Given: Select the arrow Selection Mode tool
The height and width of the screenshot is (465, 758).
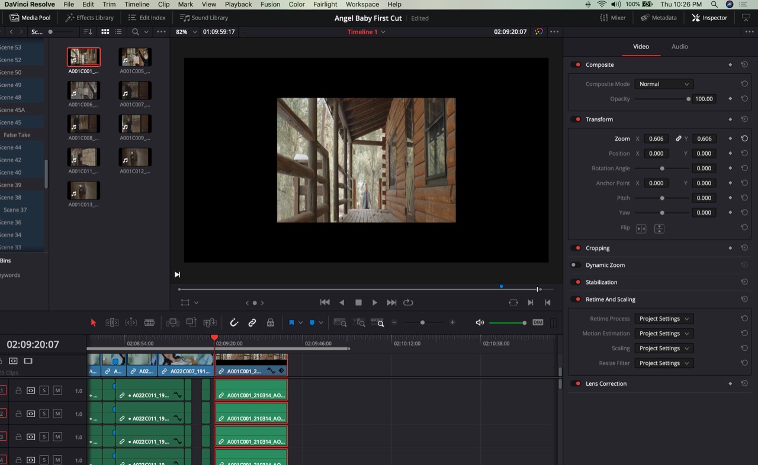Looking at the screenshot, I should click(93, 322).
